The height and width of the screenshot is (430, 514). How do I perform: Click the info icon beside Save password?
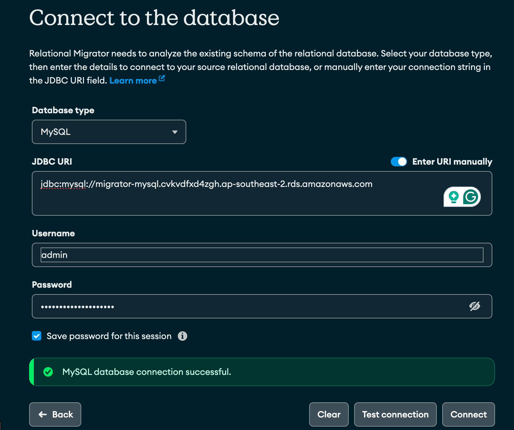click(183, 336)
